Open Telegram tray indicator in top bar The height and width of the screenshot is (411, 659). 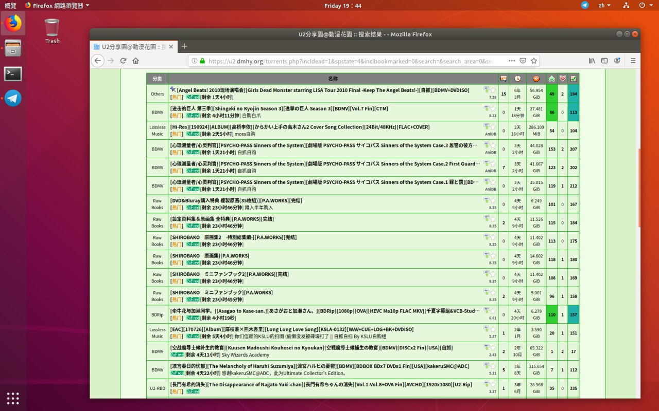pyautogui.click(x=585, y=5)
